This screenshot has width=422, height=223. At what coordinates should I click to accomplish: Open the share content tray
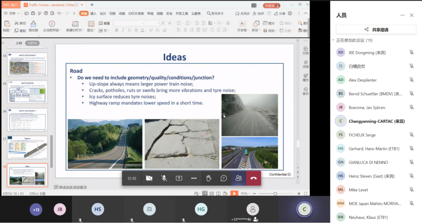pos(179,178)
